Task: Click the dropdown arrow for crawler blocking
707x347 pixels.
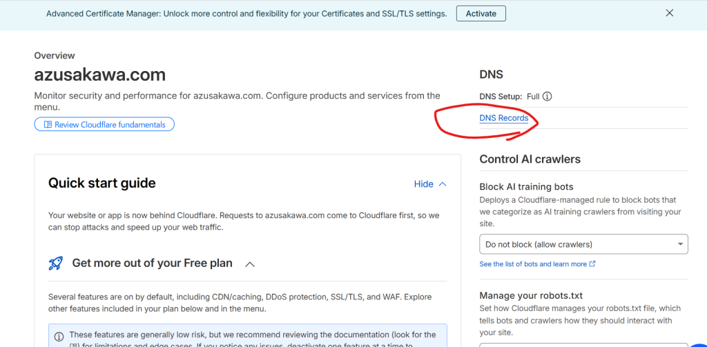Action: (x=681, y=244)
